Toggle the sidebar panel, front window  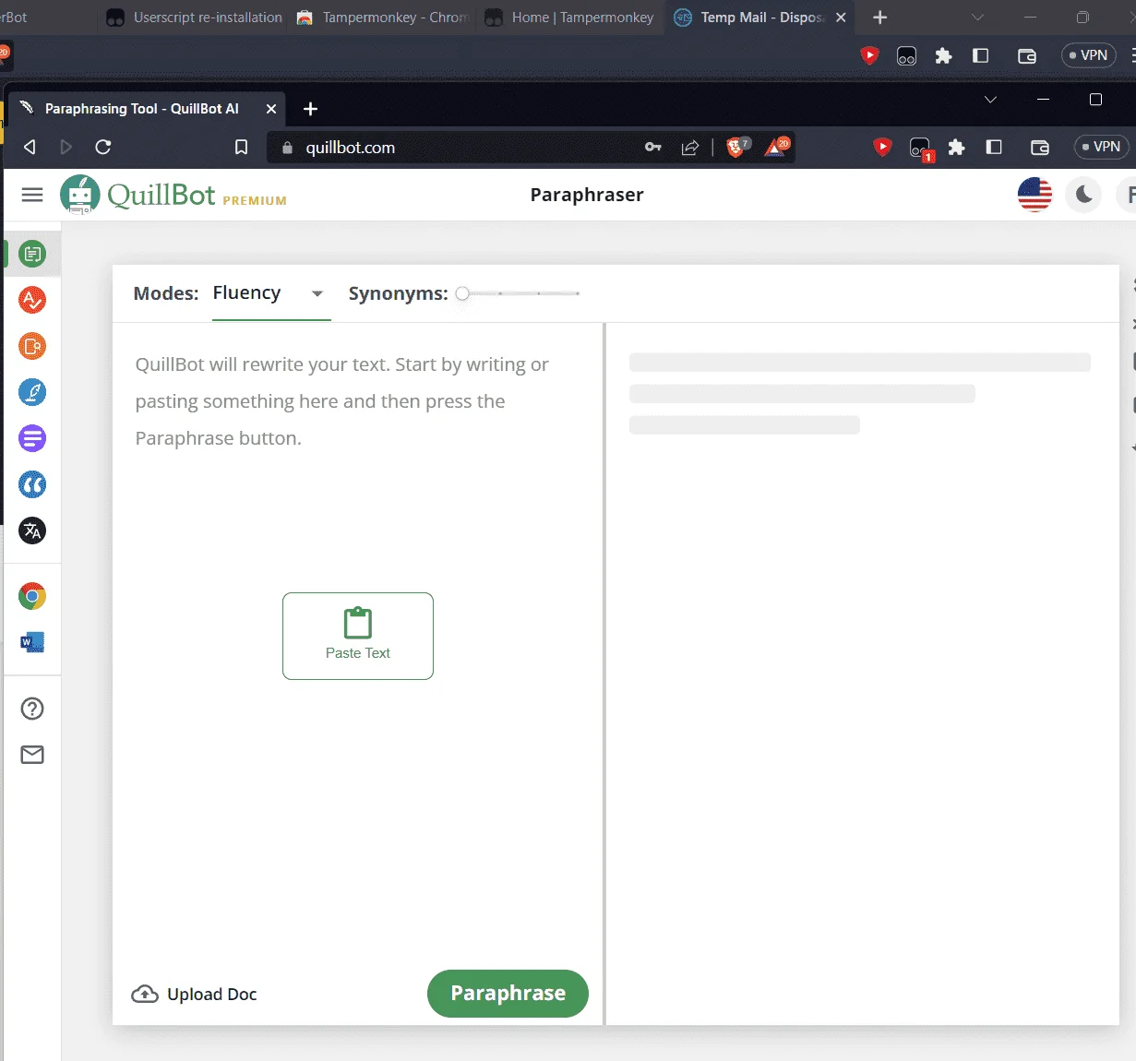pos(994,147)
